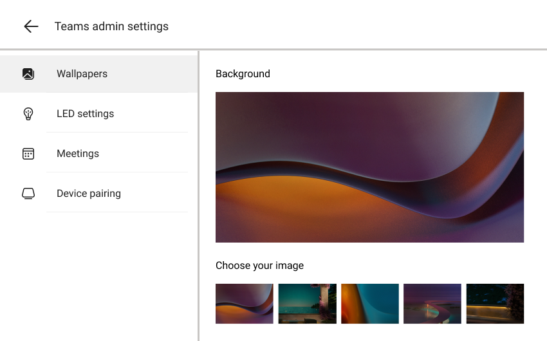The width and height of the screenshot is (547, 341).
Task: Click the 'Background' heading
Action: pos(243,74)
